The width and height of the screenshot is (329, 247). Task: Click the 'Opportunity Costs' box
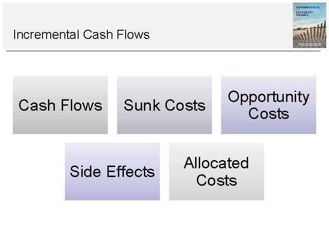tap(269, 105)
